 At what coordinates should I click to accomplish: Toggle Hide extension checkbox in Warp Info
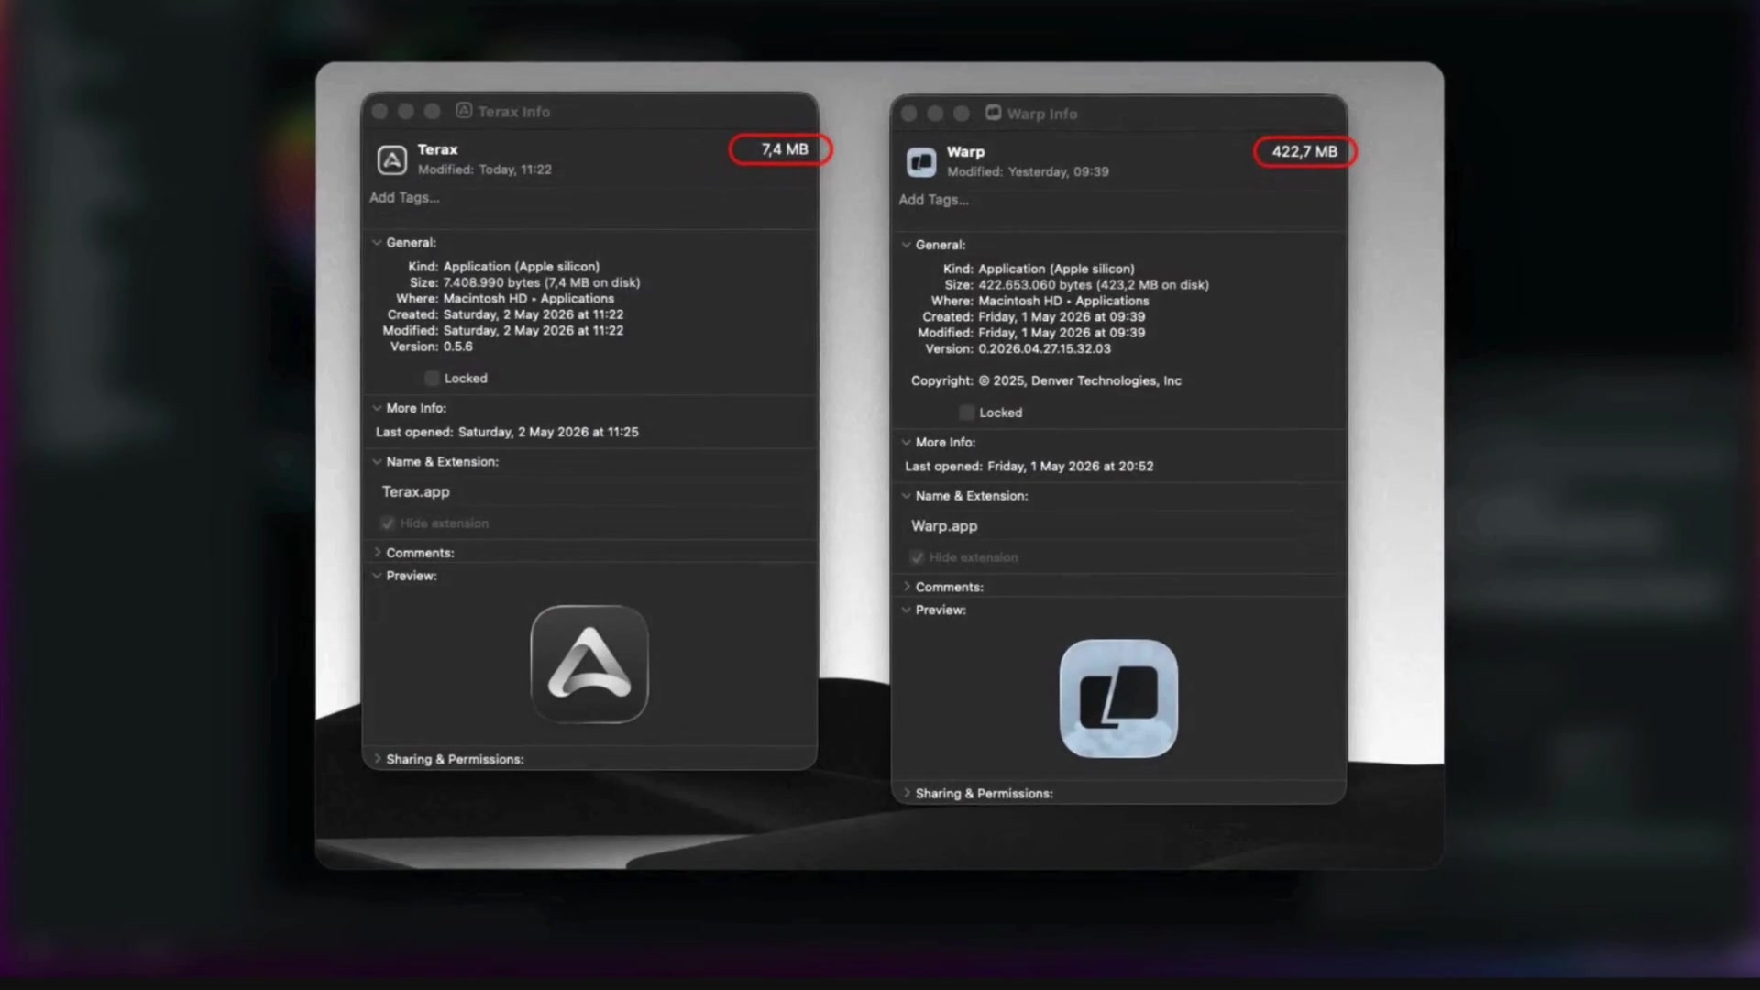tap(917, 557)
